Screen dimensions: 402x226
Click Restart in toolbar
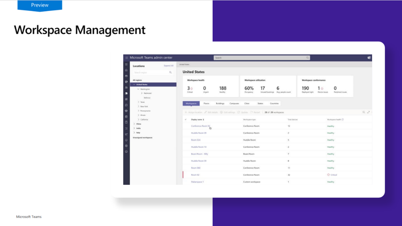coord(255,112)
